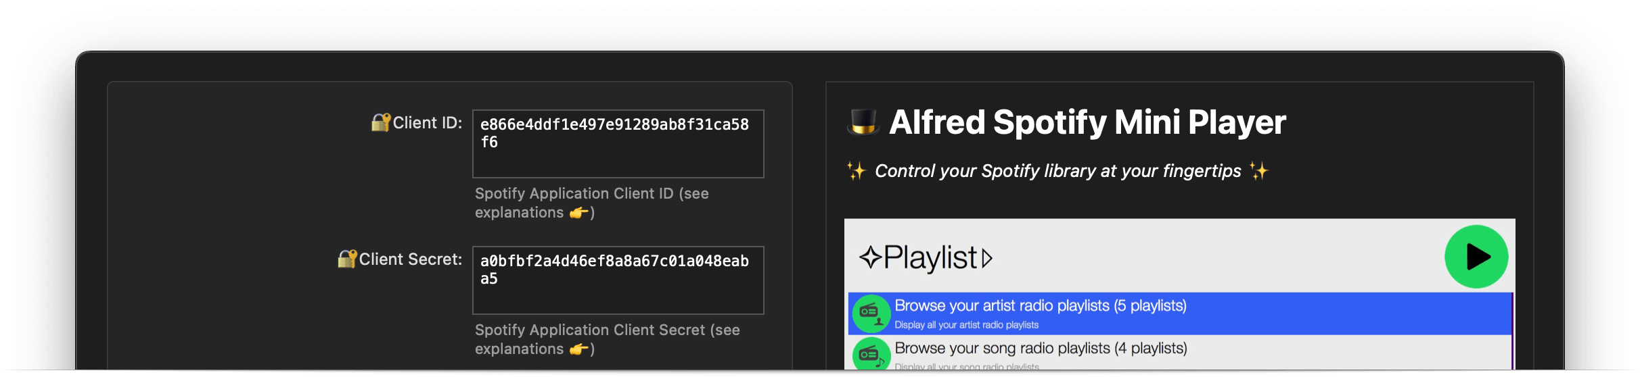The image size is (1640, 377).
Task: Click the sparkles emoji after fingertips
Action: tap(1258, 171)
